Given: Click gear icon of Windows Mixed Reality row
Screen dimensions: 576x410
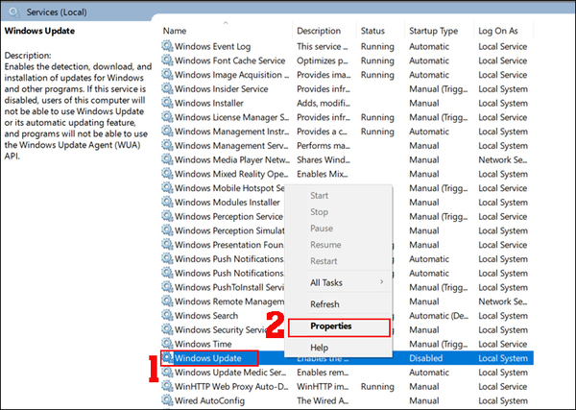Looking at the screenshot, I should (x=167, y=174).
